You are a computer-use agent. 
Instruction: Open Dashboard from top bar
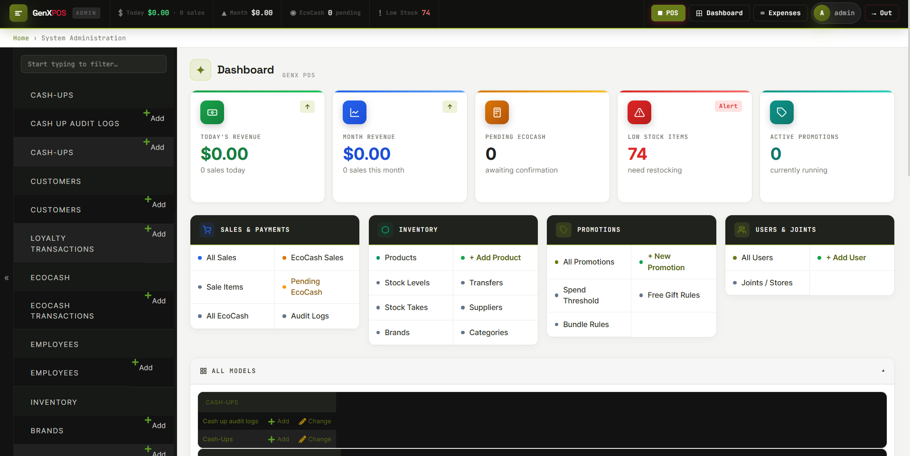719,13
